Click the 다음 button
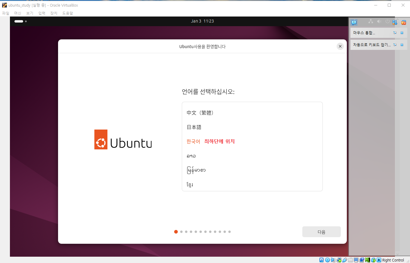The image size is (410, 263). click(322, 232)
